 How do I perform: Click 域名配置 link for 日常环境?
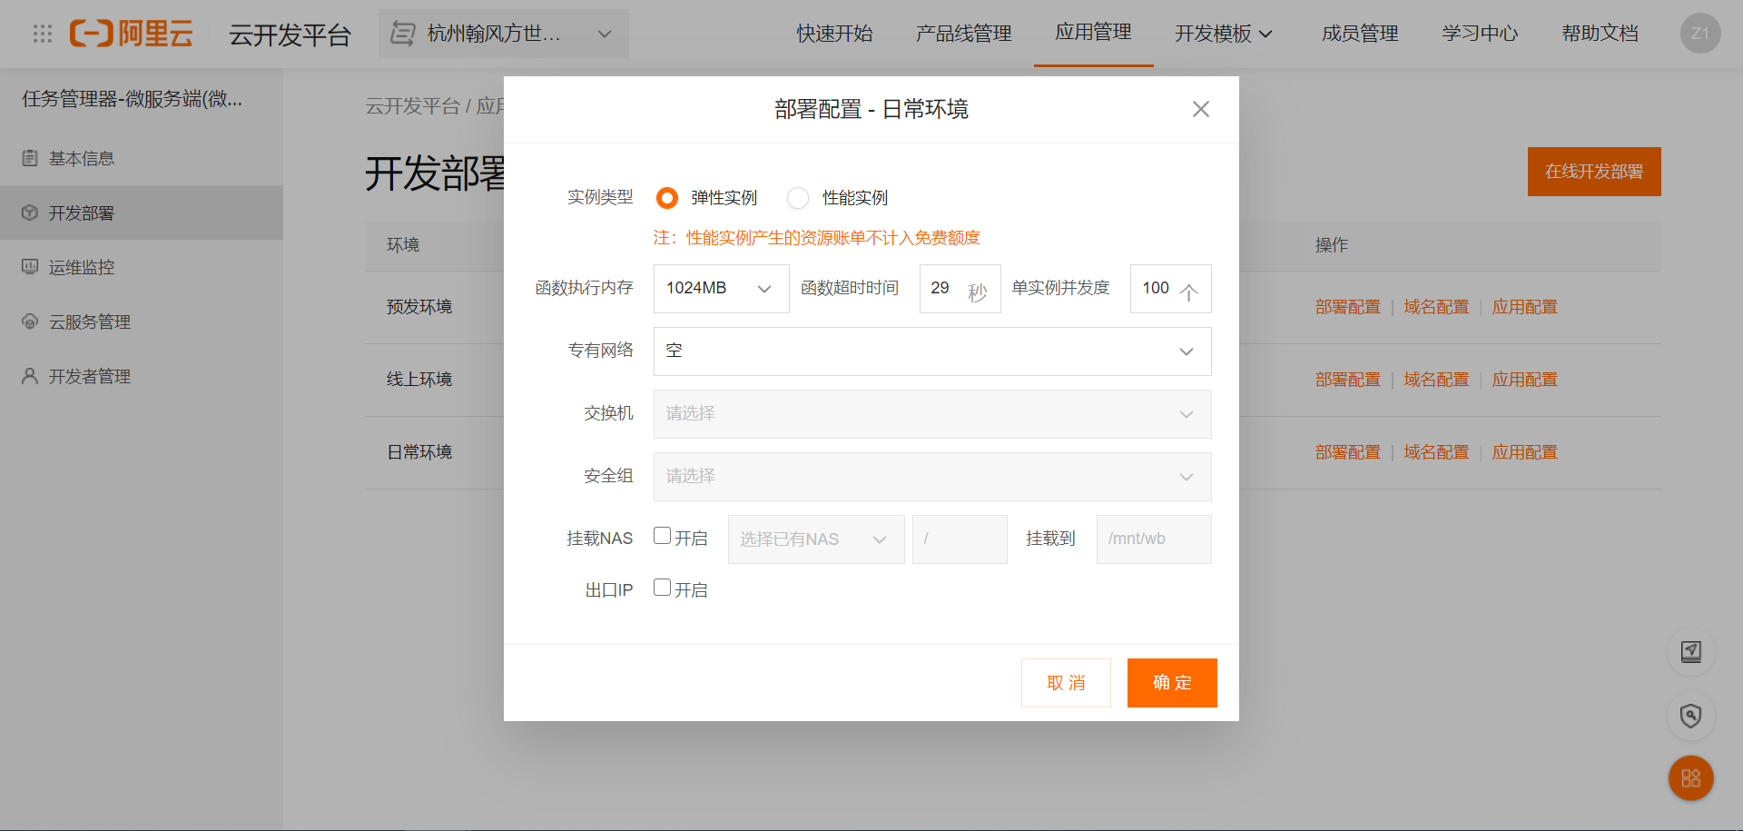coord(1436,452)
